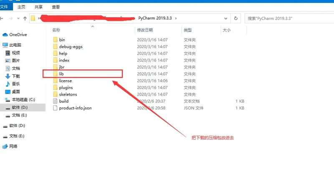334x175 pixels.
Task: Click the OneDrive cloud icon
Action: 5,35
